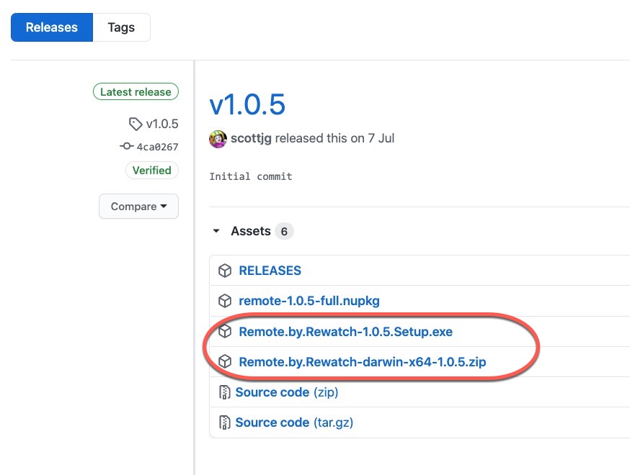The height and width of the screenshot is (475, 630).
Task: Open commit 4ca0267 link
Action: pos(157,147)
